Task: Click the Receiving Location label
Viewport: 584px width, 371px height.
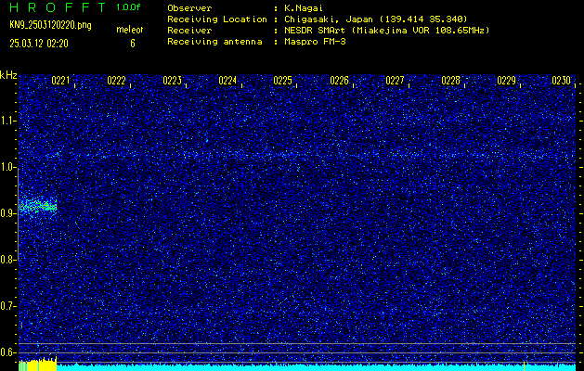Action: point(217,19)
